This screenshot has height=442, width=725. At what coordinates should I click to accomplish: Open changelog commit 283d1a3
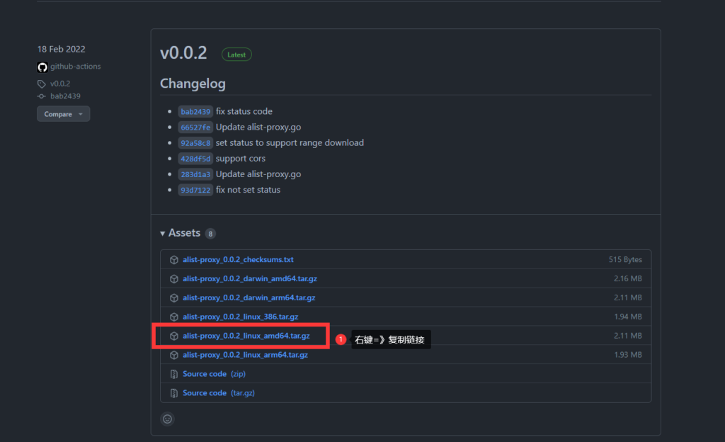(x=195, y=174)
